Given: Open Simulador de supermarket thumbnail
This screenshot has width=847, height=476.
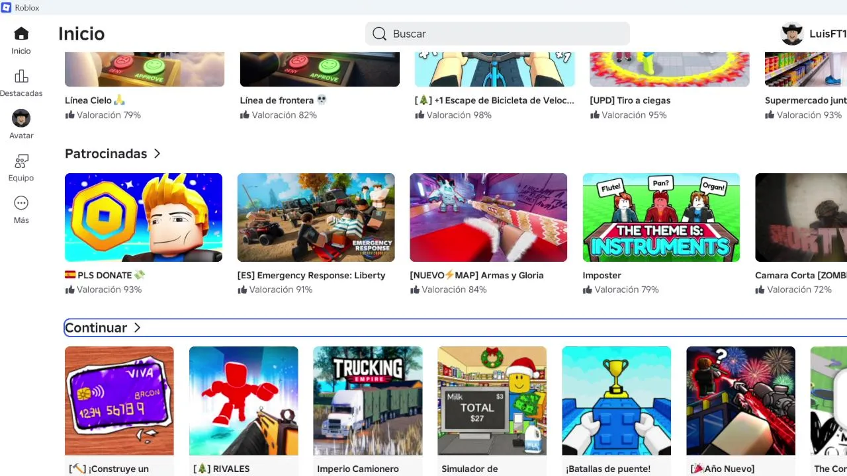Looking at the screenshot, I should click(492, 401).
